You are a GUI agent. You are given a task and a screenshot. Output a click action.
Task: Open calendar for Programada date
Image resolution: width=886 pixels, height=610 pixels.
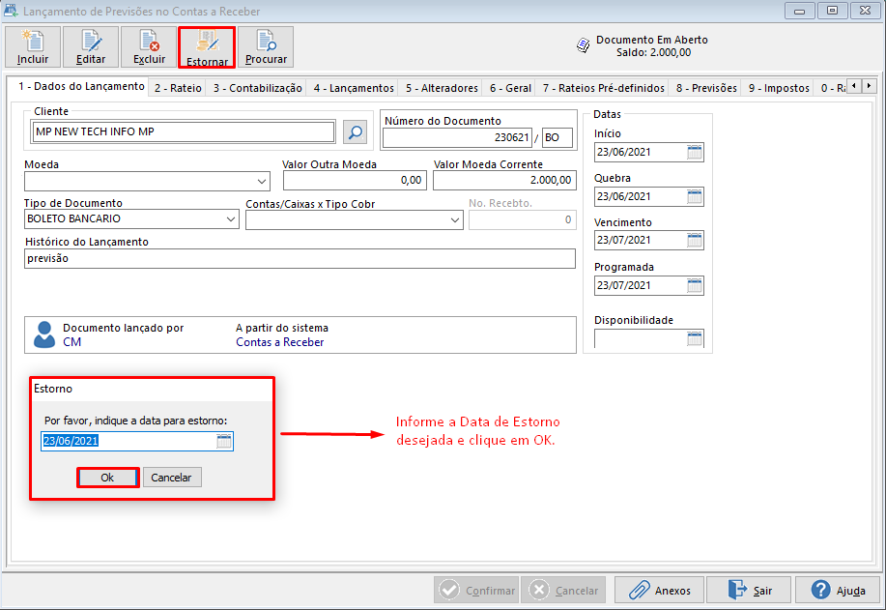695,285
